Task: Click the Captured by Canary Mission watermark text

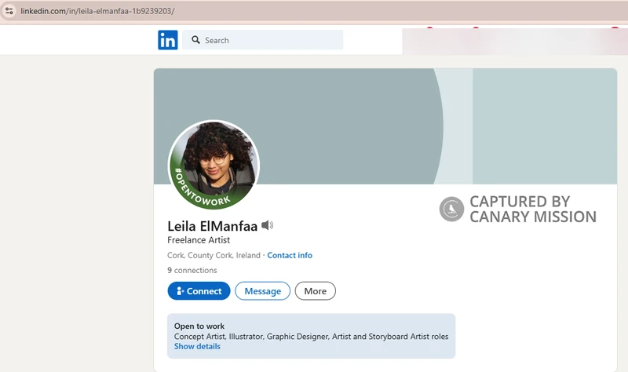Action: click(532, 210)
